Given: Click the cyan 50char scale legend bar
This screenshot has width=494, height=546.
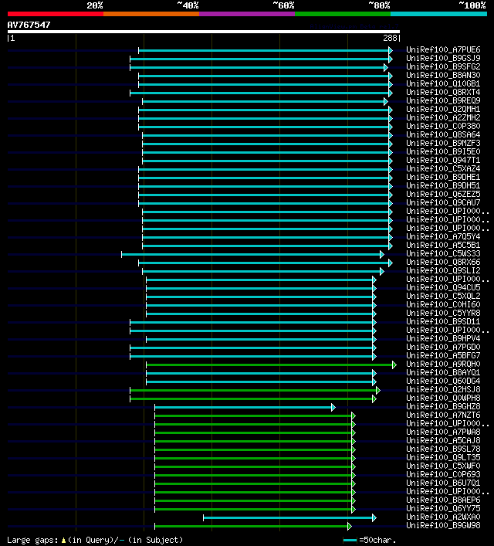Looking at the screenshot, I should tap(350, 541).
